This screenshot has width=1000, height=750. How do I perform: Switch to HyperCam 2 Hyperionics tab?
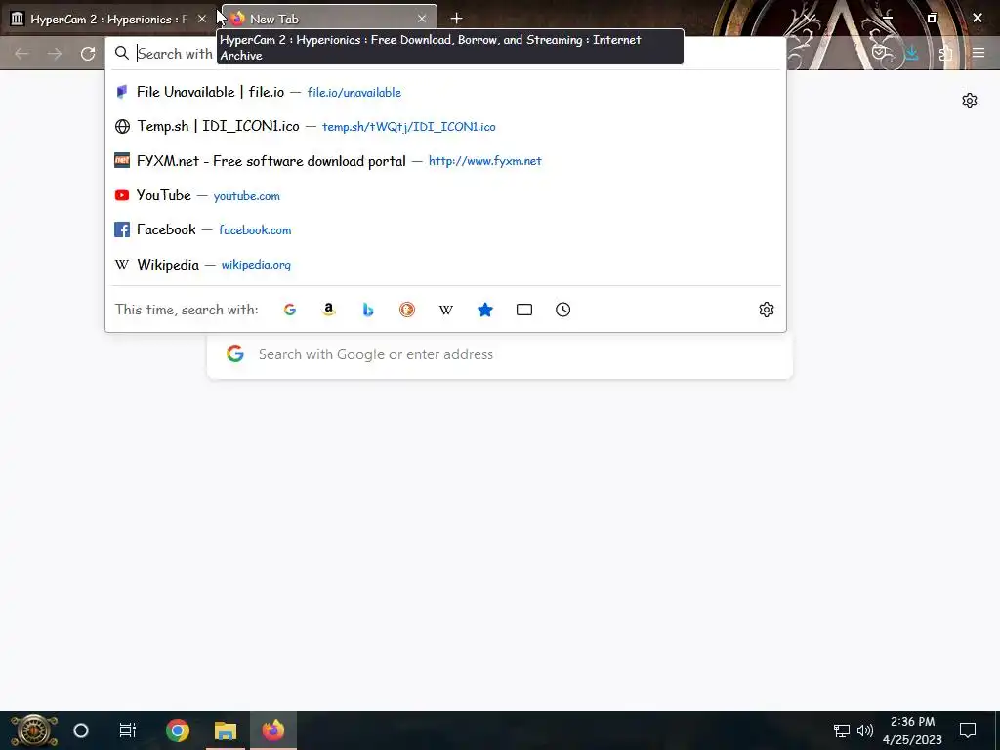[x=109, y=19]
